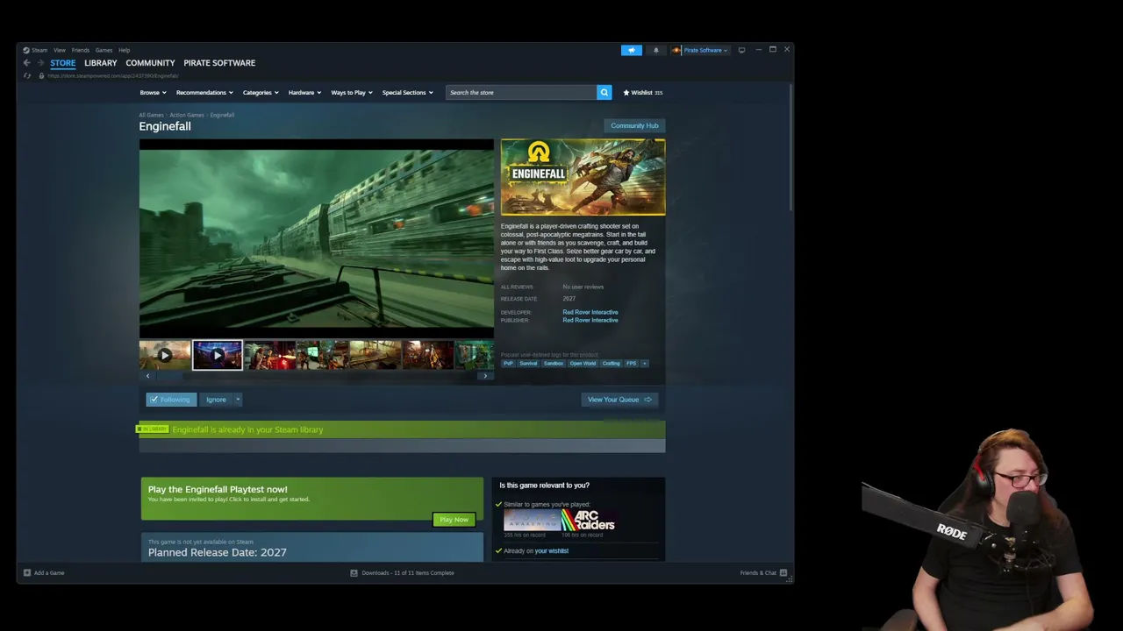Play the first trailer thumbnail

(165, 355)
